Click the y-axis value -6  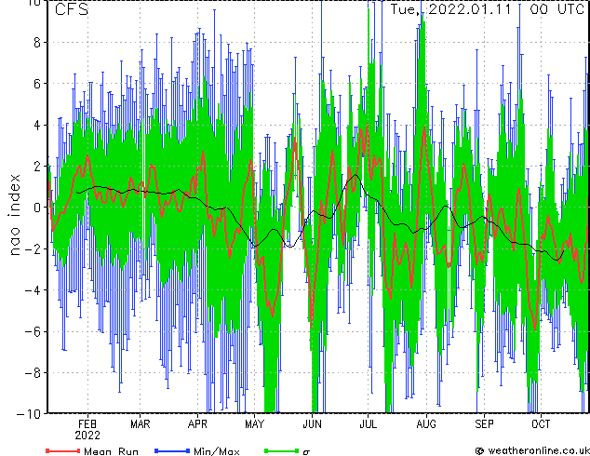point(33,331)
